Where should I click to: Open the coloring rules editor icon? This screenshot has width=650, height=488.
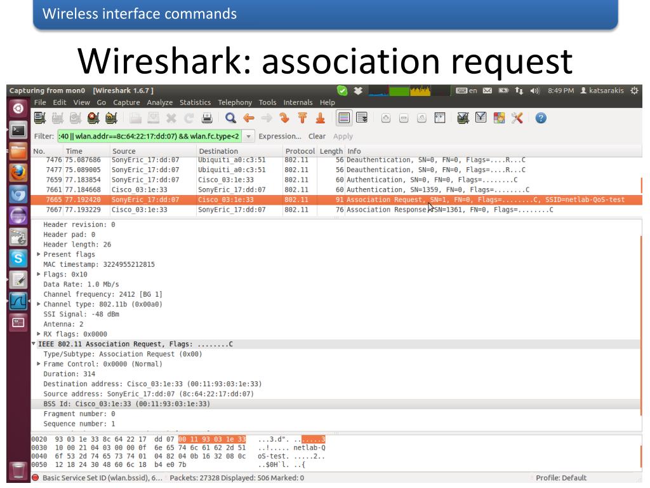click(x=499, y=118)
